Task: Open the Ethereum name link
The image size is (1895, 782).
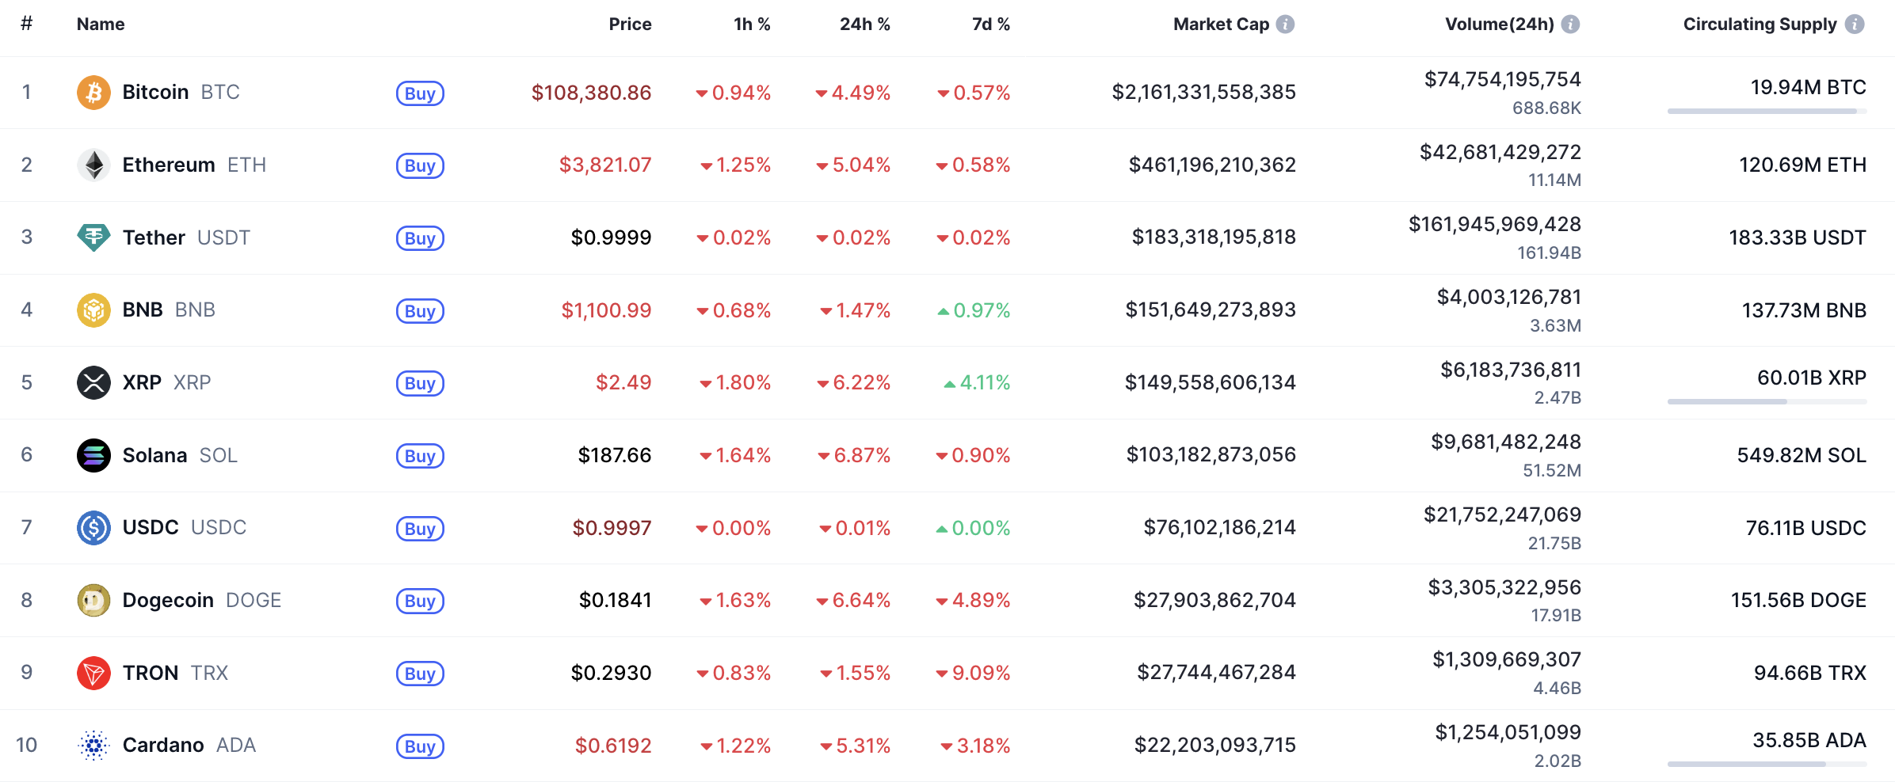Action: [x=169, y=165]
